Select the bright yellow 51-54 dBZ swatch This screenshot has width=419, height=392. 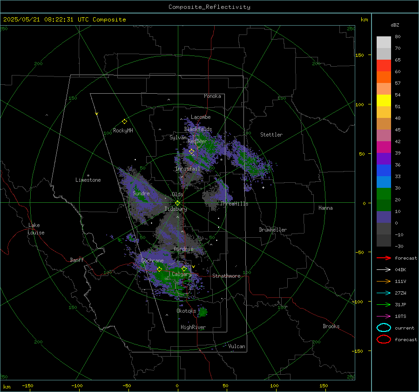[x=384, y=101]
